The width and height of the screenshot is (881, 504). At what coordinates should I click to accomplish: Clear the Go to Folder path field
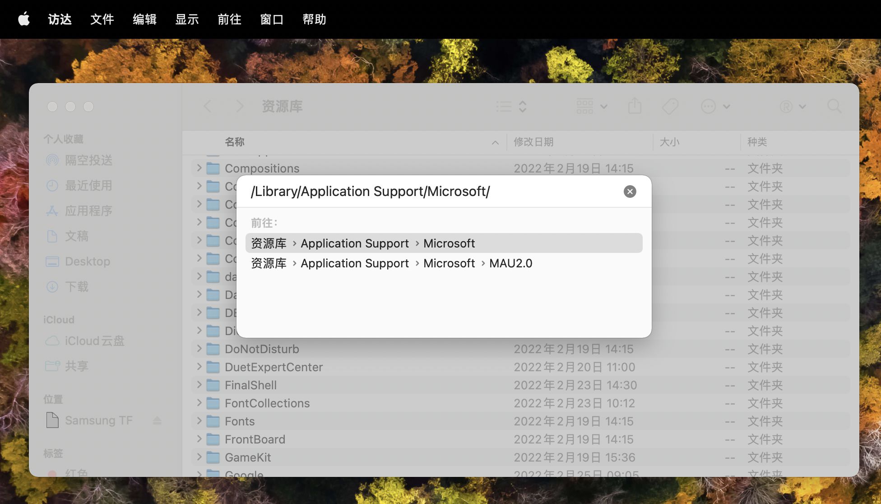coord(630,191)
